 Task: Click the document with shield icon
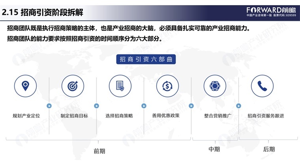pos(120,86)
